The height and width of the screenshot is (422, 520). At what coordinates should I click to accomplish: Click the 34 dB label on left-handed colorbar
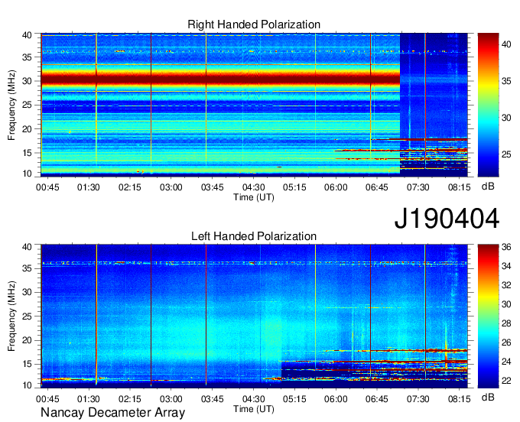click(506, 266)
